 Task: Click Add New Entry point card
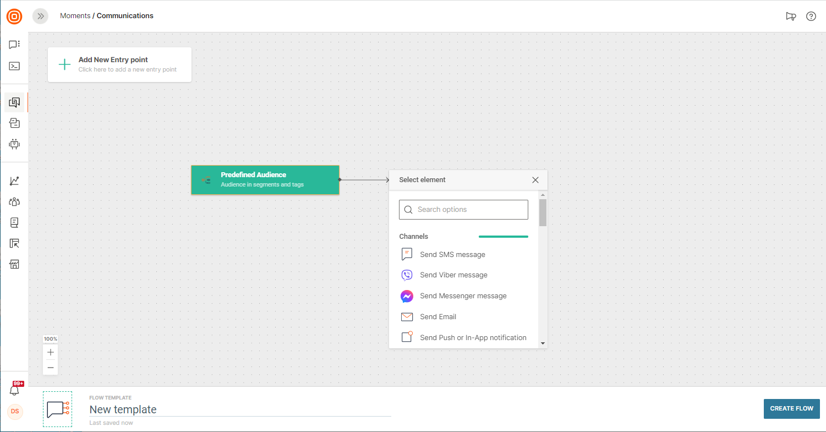coord(119,65)
